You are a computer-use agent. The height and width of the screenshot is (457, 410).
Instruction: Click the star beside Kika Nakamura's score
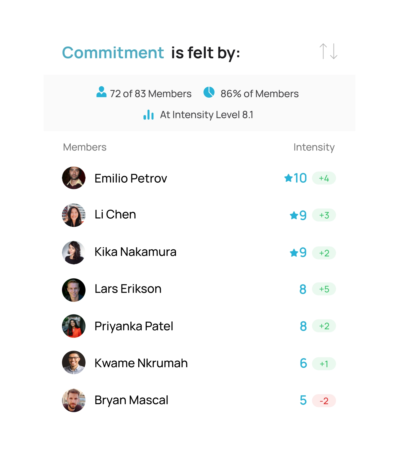(294, 253)
